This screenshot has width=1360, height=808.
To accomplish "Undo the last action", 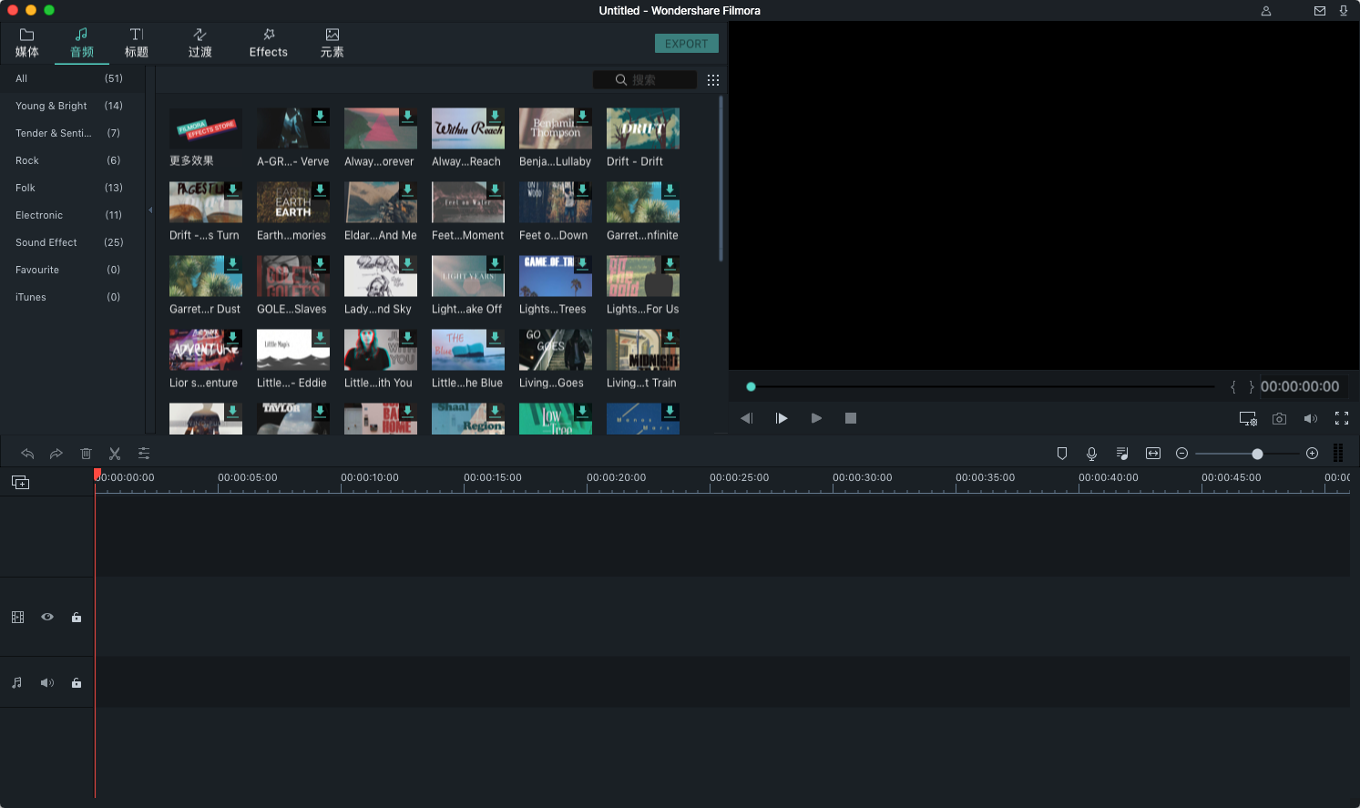I will (x=27, y=453).
